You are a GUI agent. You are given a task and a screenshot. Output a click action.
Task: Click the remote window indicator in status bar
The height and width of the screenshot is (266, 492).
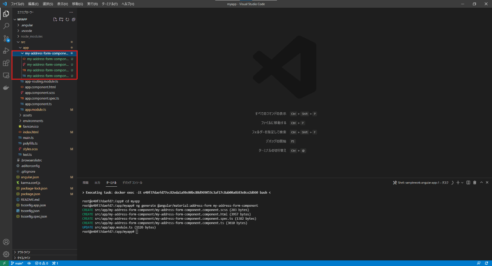[x=4, y=263]
